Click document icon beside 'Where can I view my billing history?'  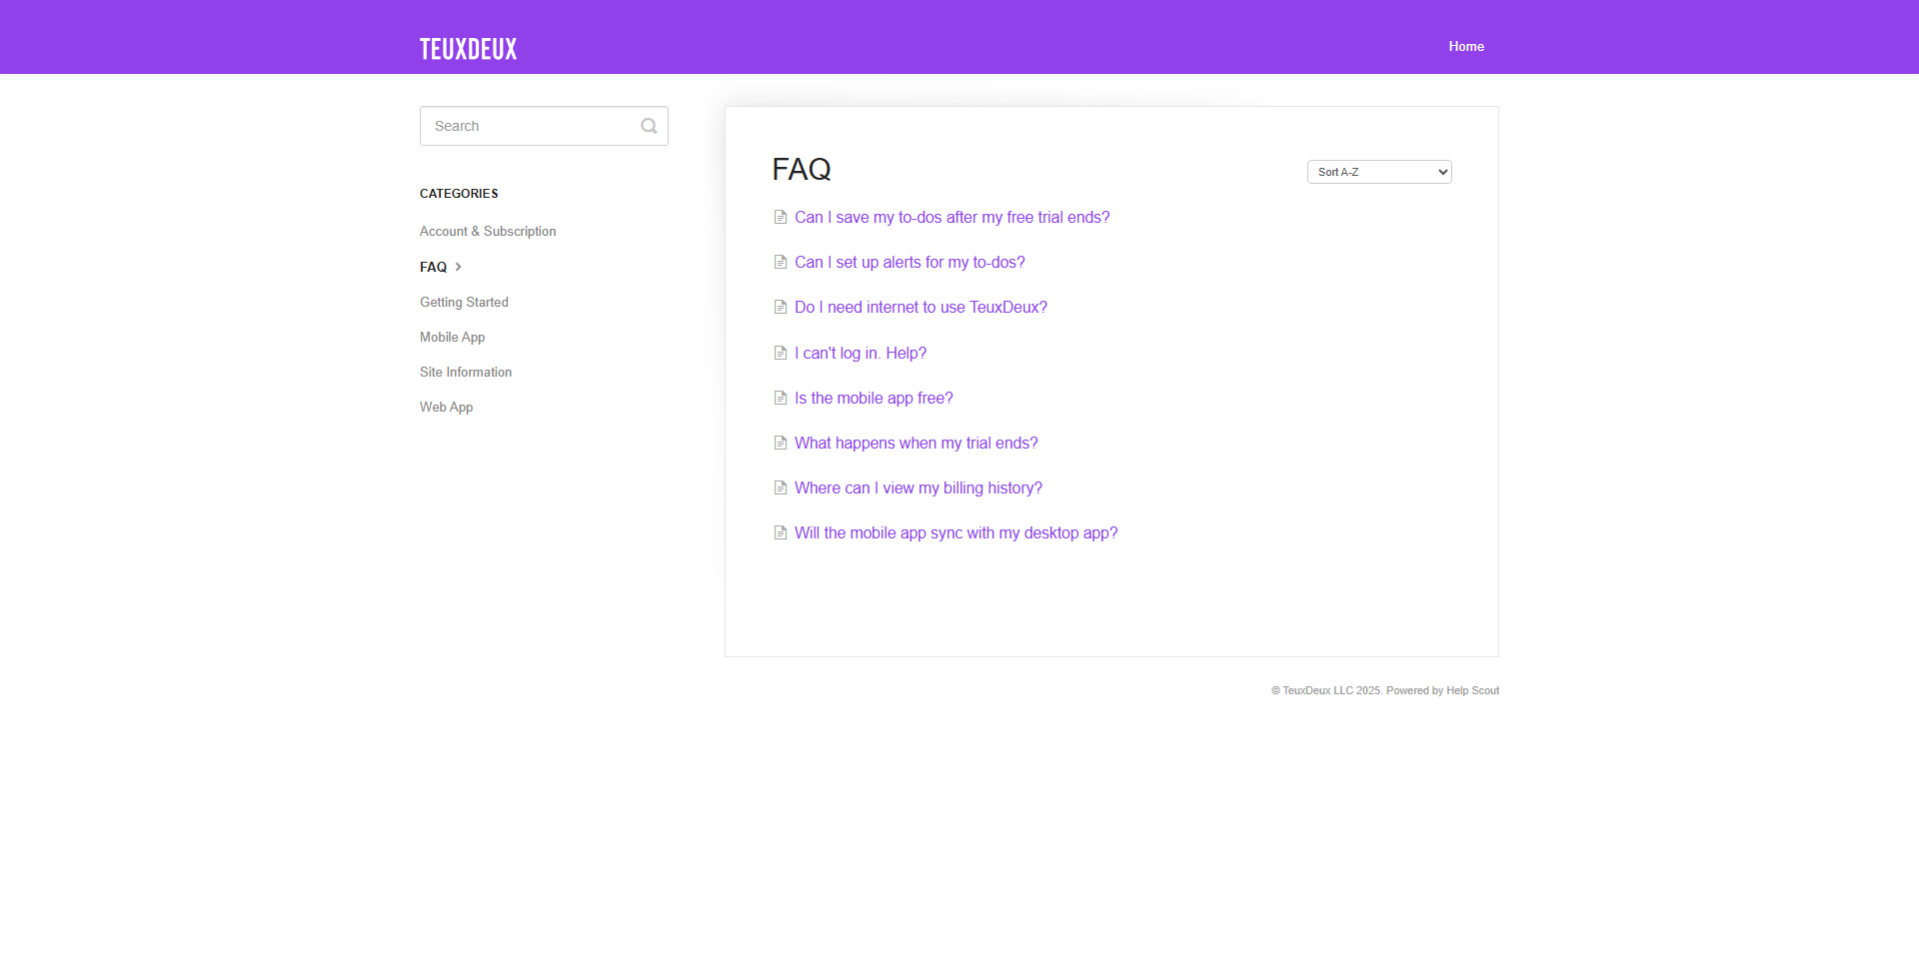781,487
